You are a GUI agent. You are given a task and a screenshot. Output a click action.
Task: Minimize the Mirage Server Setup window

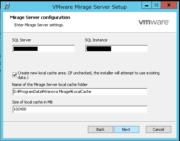coord(147,5)
